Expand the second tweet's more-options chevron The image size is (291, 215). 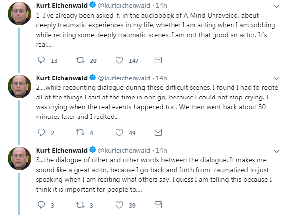[x=276, y=78]
